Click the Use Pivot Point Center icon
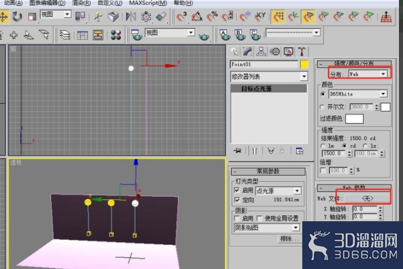403x269 pixels. tap(80, 17)
